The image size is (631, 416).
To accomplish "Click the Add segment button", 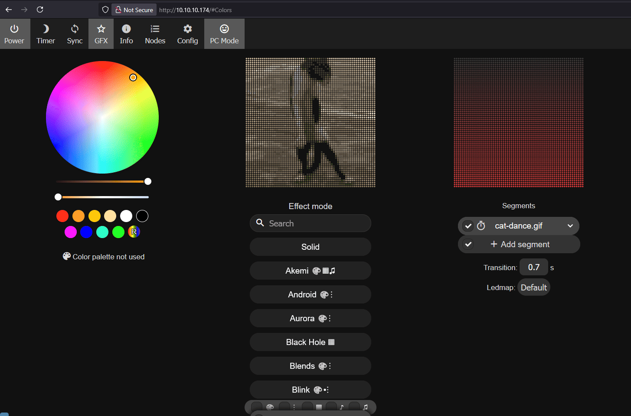I will (520, 245).
